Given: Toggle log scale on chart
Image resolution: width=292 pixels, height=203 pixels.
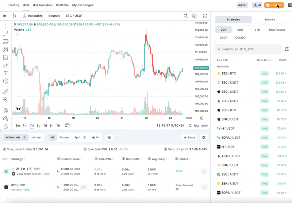Looking at the screenshot, I should tap(196, 126).
